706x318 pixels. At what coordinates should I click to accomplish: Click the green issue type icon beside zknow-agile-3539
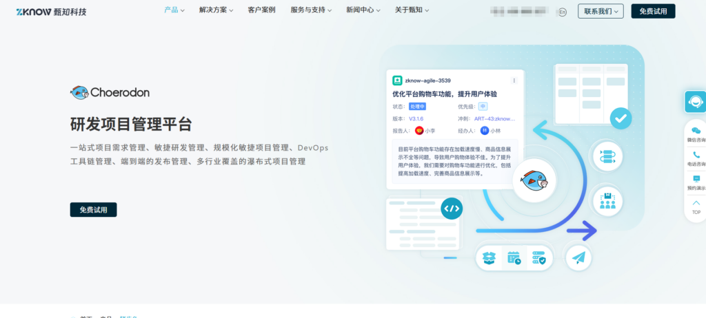pyautogui.click(x=397, y=81)
